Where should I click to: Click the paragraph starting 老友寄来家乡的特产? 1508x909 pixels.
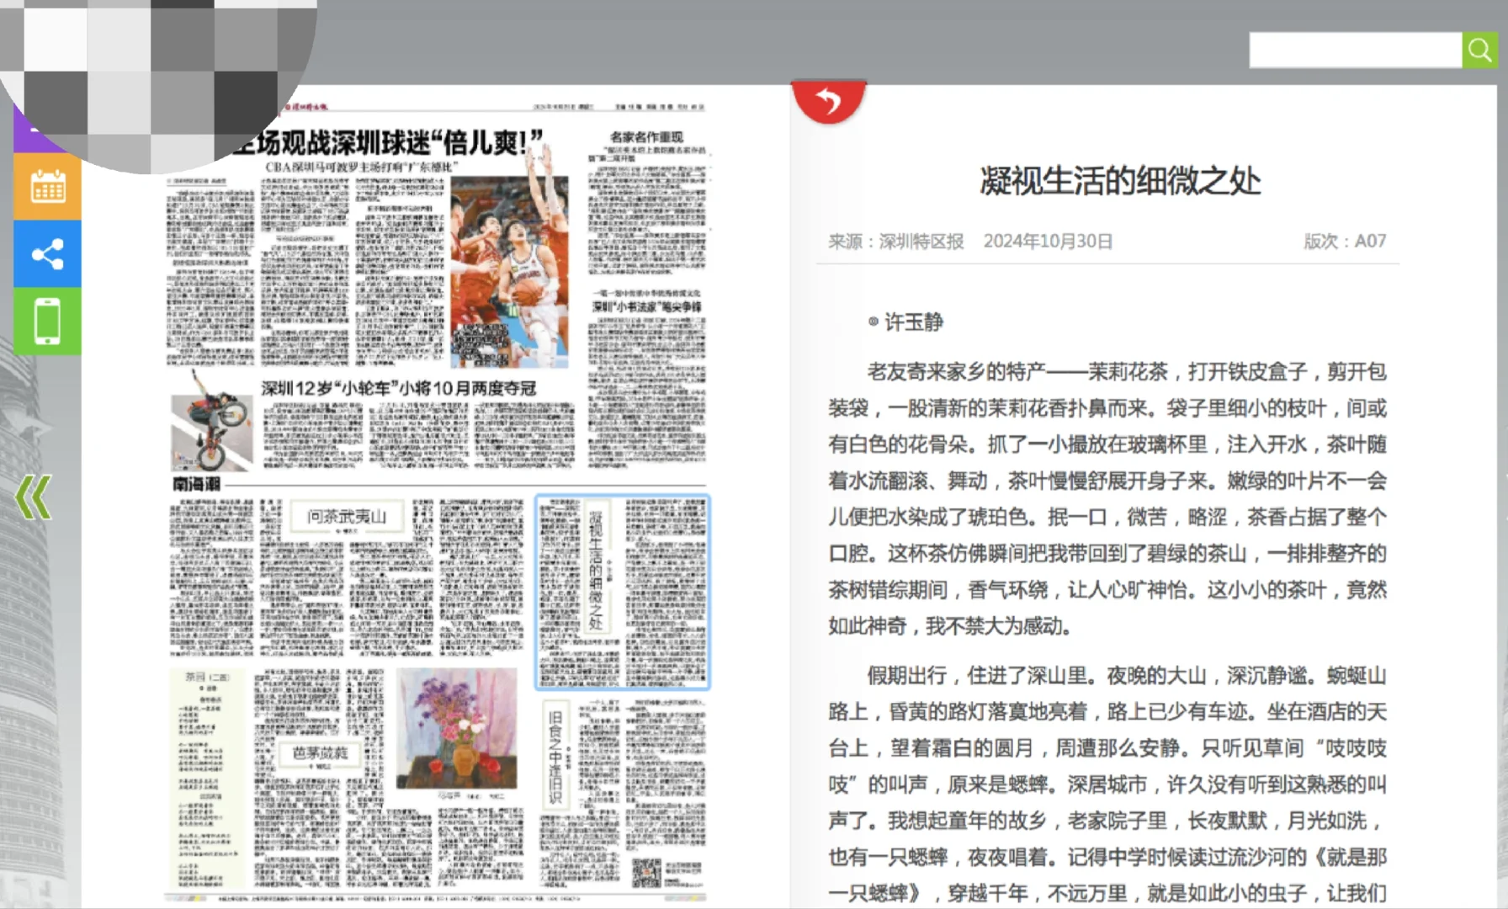click(1107, 499)
